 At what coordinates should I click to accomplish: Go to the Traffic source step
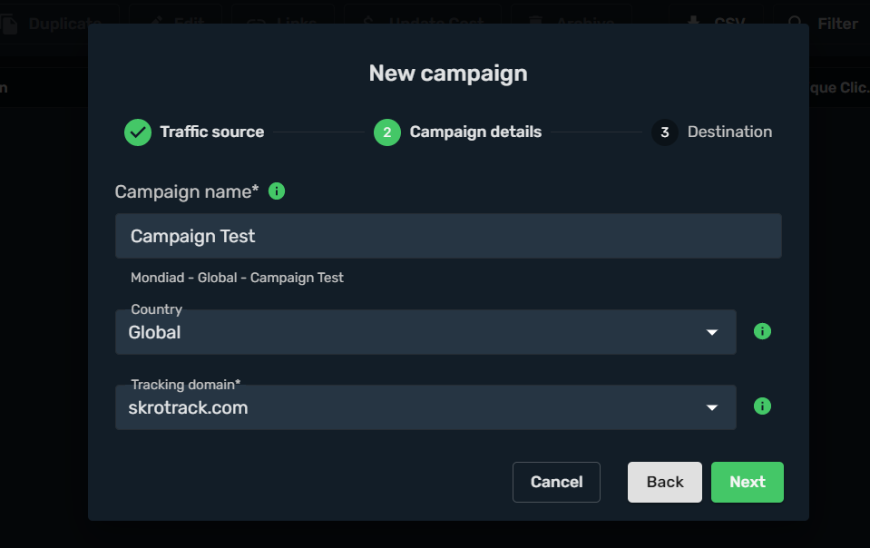tap(211, 132)
